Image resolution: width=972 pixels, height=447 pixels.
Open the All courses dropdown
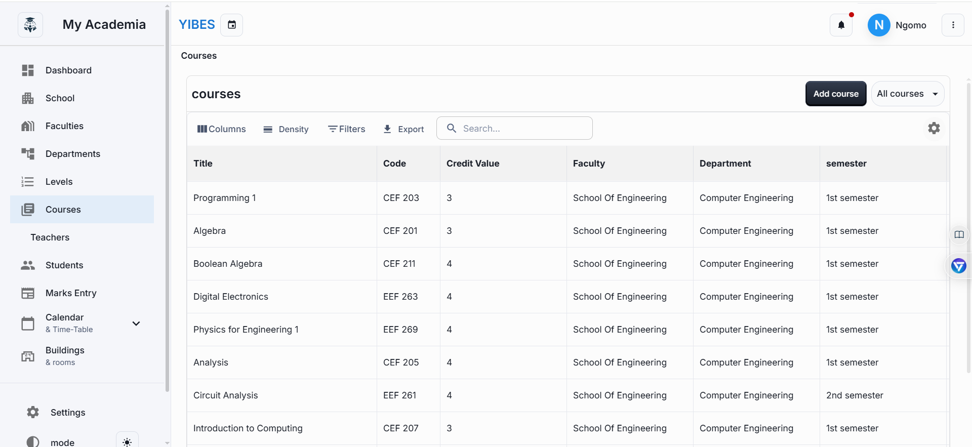point(907,94)
